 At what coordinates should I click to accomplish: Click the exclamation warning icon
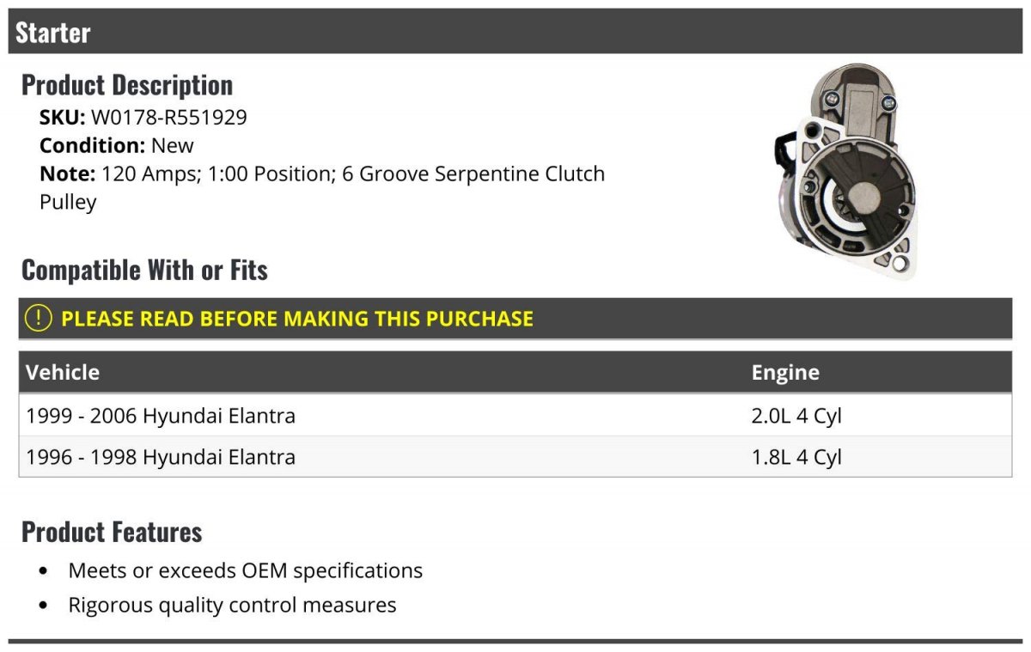point(38,319)
